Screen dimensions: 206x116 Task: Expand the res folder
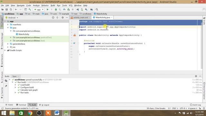pos(8,47)
